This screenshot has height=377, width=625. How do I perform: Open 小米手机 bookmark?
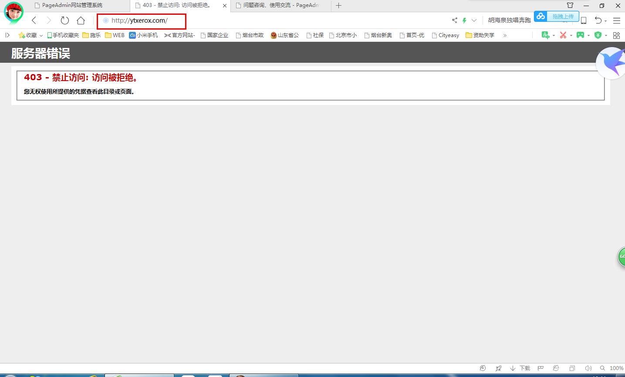pyautogui.click(x=143, y=35)
